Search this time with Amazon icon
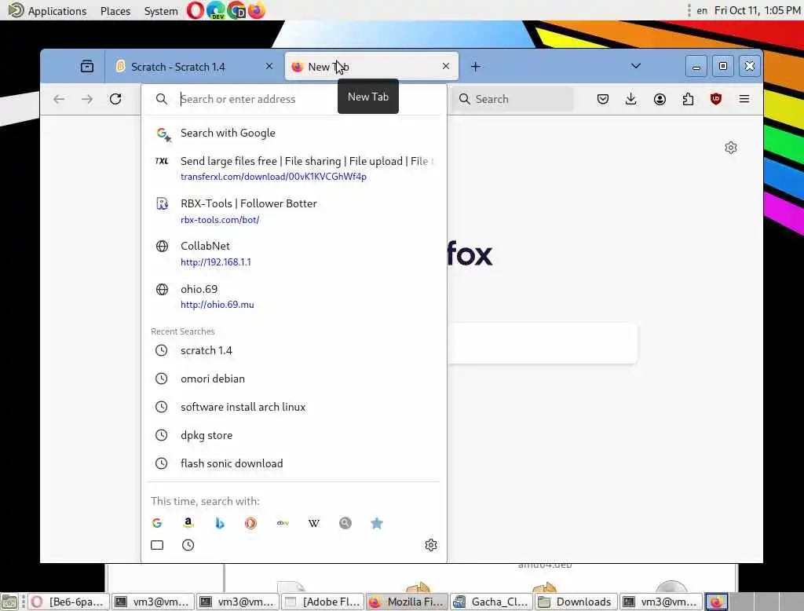The image size is (804, 611). click(188, 523)
